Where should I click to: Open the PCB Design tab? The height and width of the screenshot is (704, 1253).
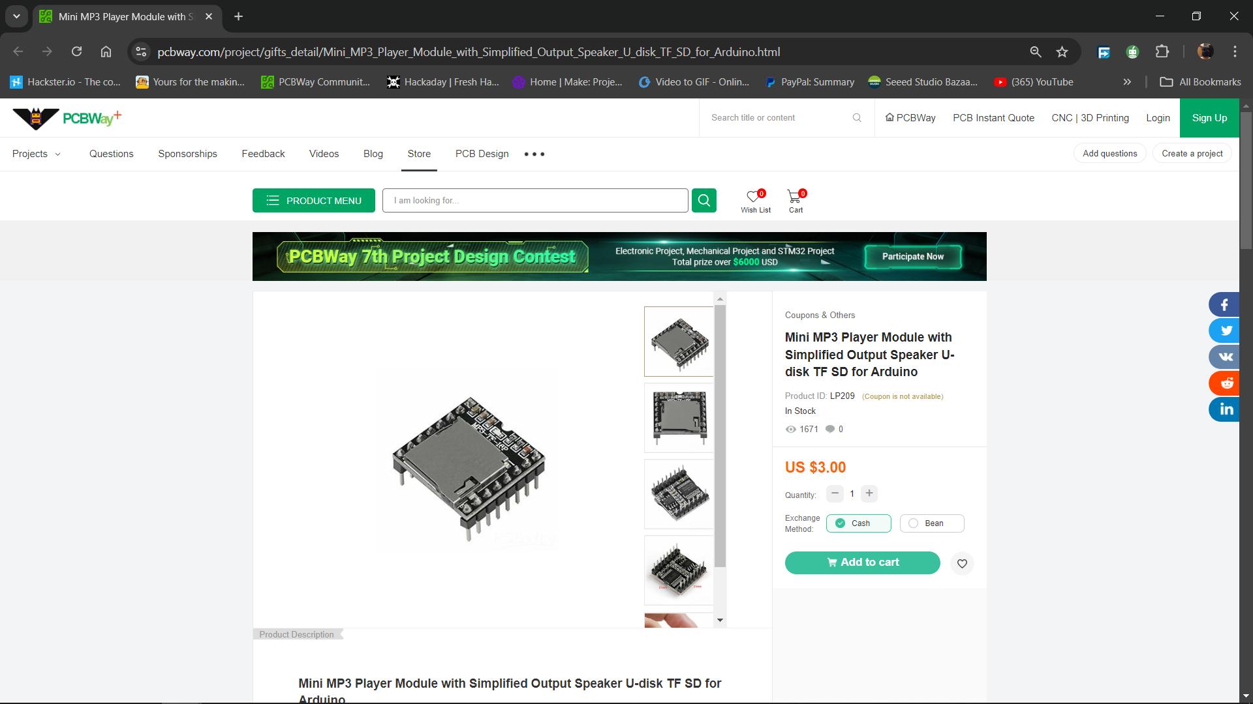[x=482, y=154]
